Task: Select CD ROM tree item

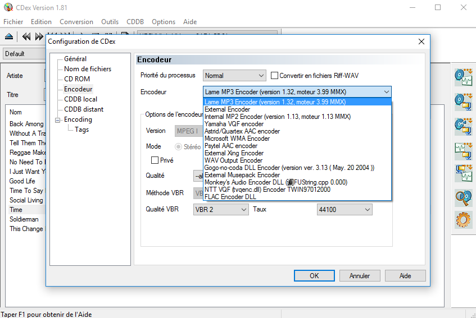Action: click(x=77, y=79)
